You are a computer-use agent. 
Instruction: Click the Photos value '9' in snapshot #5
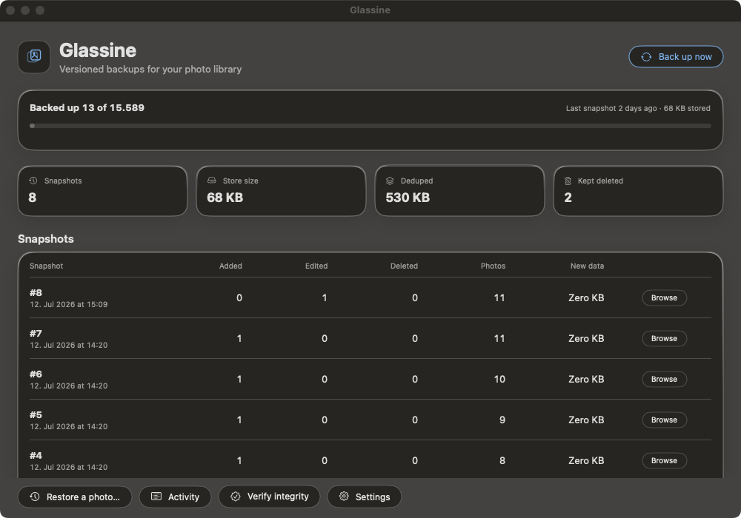pos(502,420)
